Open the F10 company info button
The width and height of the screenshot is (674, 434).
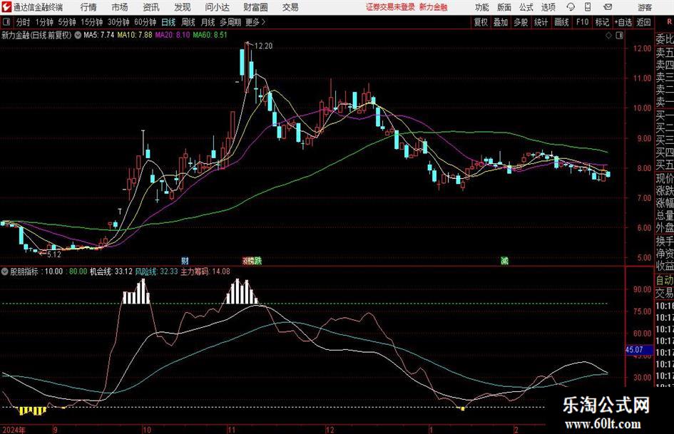pyautogui.click(x=582, y=22)
